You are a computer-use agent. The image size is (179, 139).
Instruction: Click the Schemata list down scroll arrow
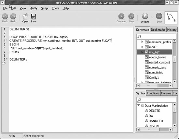click(174, 81)
